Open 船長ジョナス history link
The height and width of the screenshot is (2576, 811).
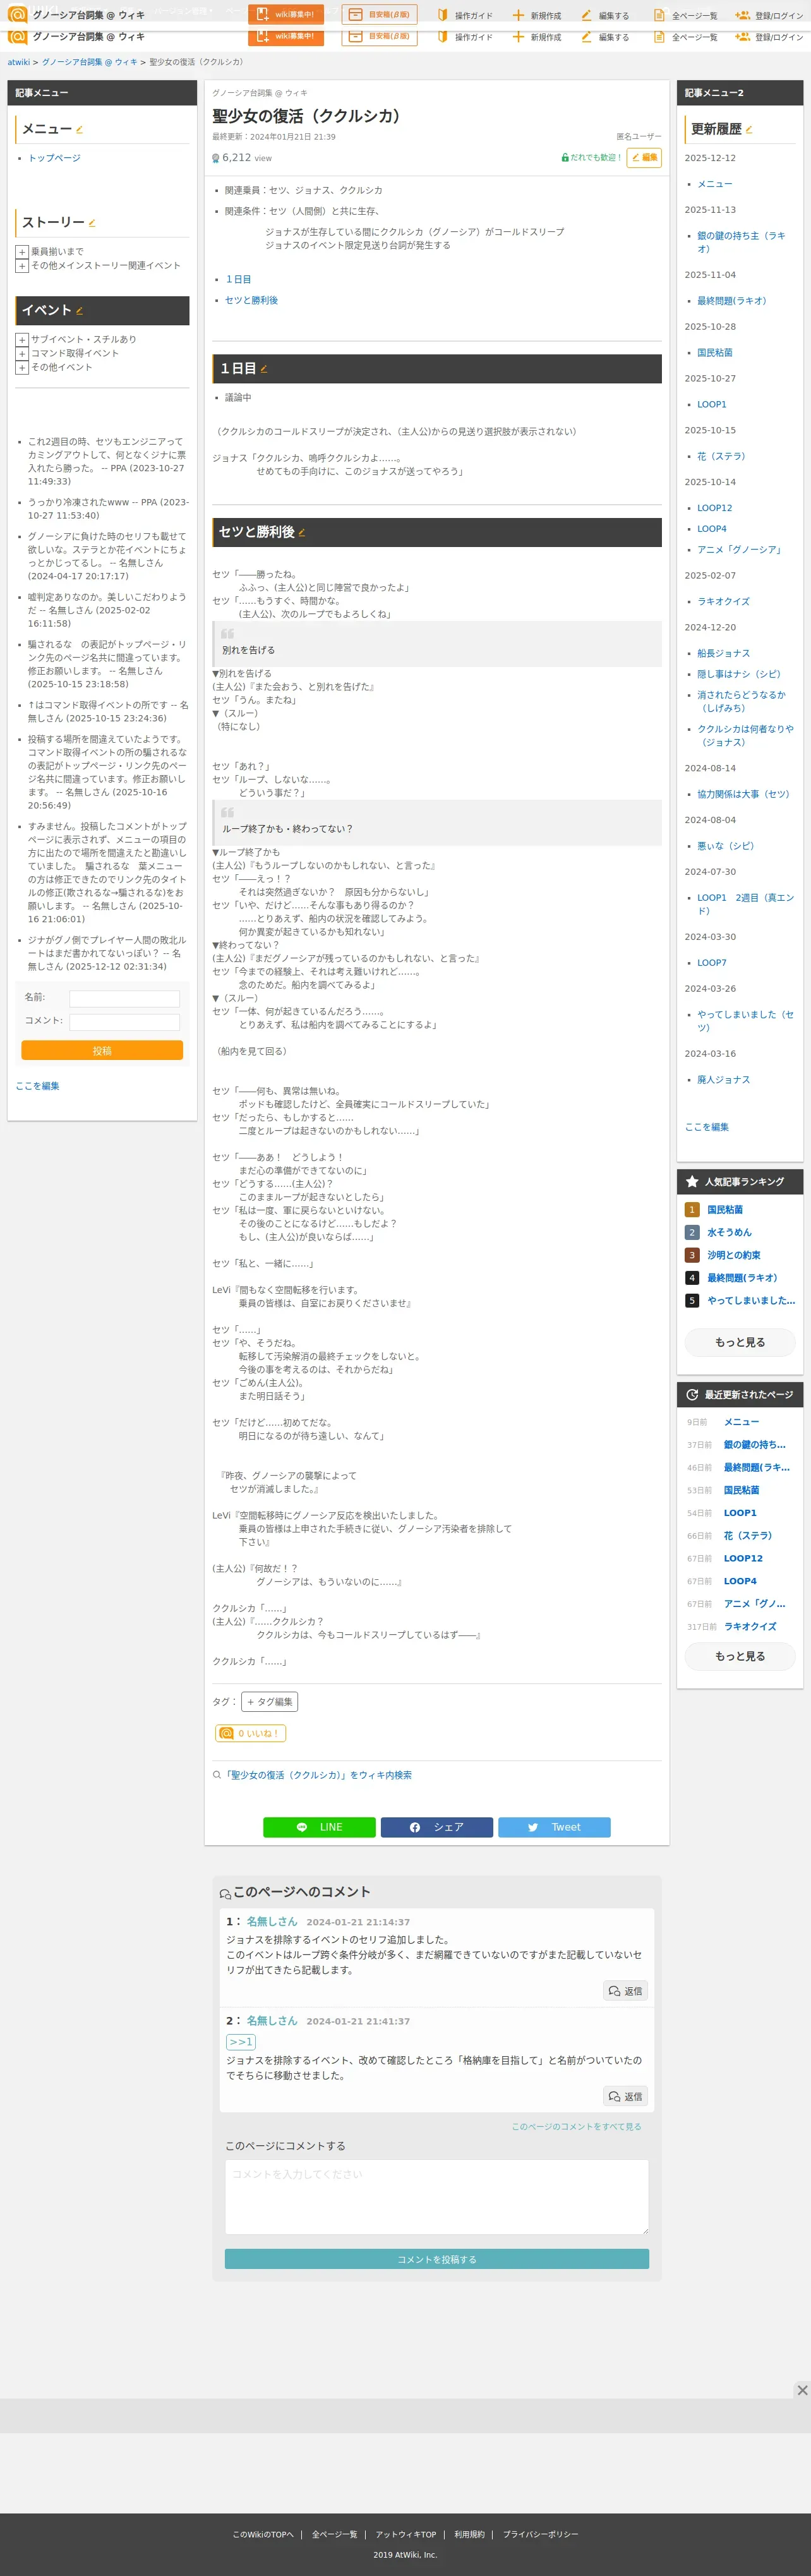click(x=723, y=654)
